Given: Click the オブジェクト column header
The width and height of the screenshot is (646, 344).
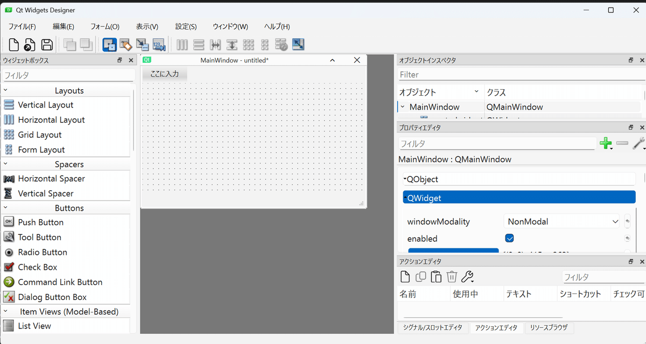Looking at the screenshot, I should point(440,92).
